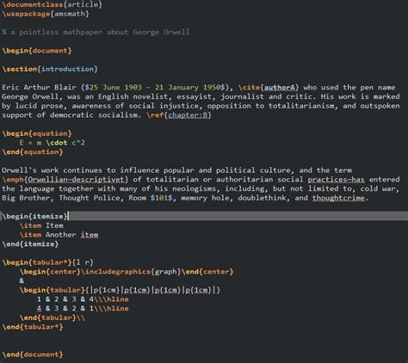Click the word 'article' in the documentclass braces
The width and height of the screenshot is (408, 363).
point(83,4)
